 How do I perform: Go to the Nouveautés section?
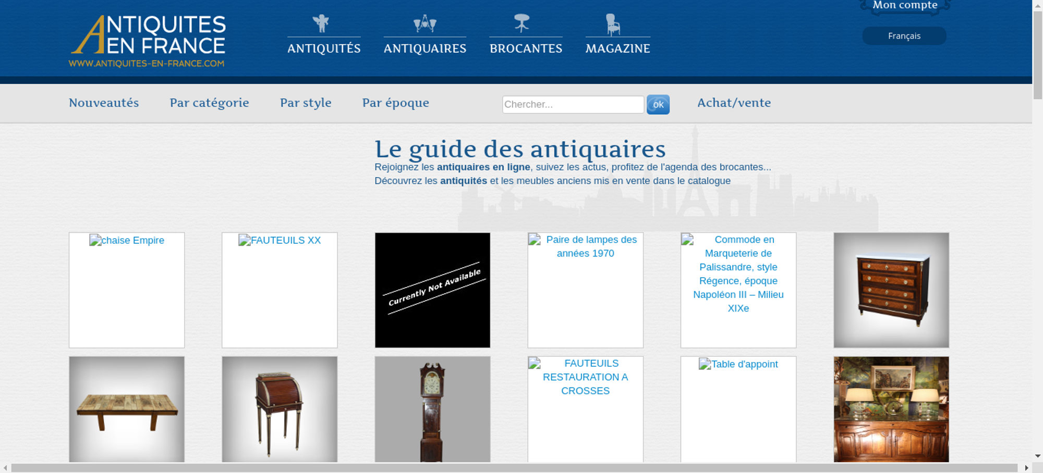click(104, 103)
